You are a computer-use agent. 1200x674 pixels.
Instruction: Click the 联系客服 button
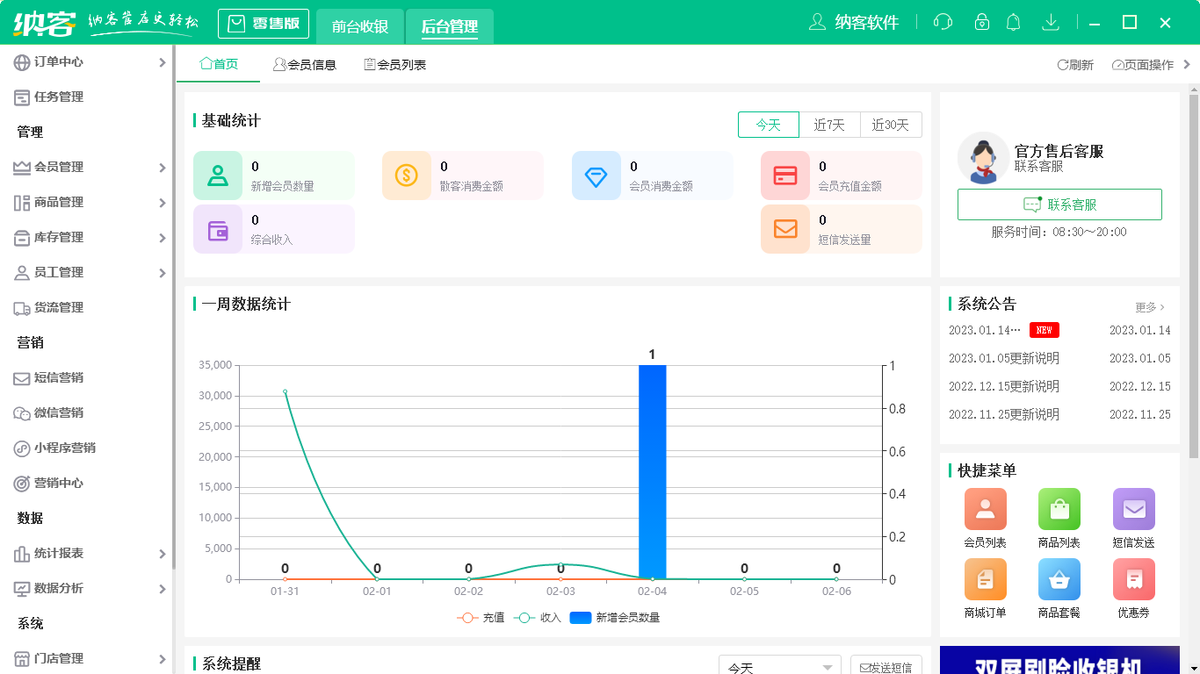[1059, 204]
